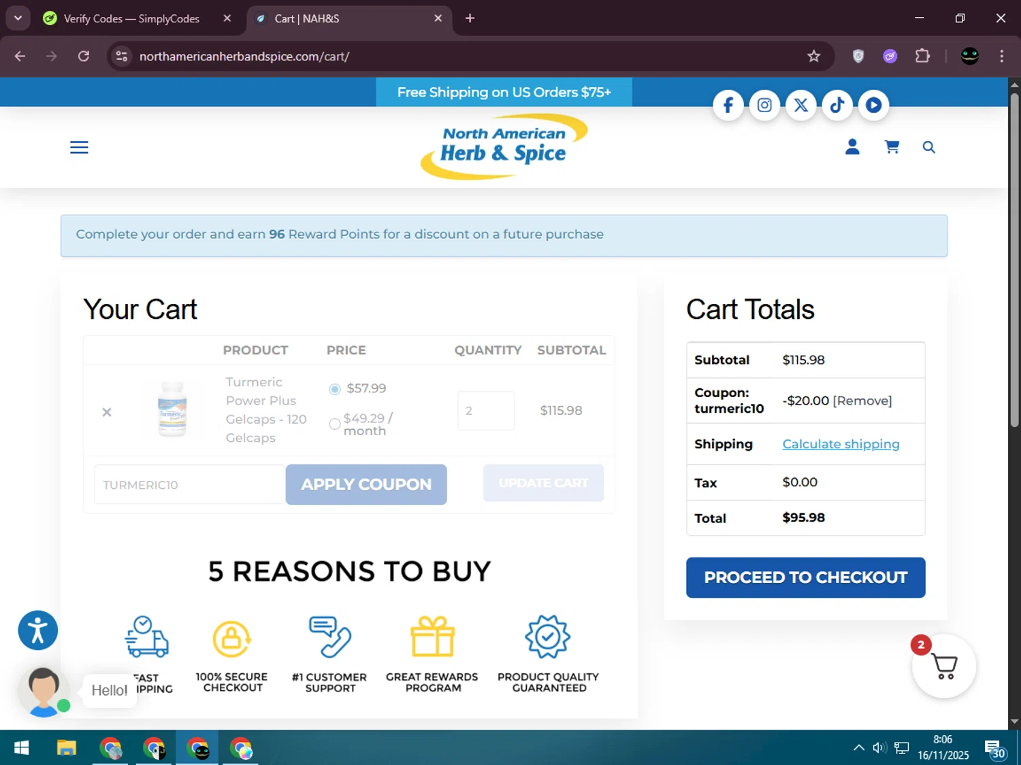
Task: Click Proceed to Checkout
Action: tap(805, 578)
